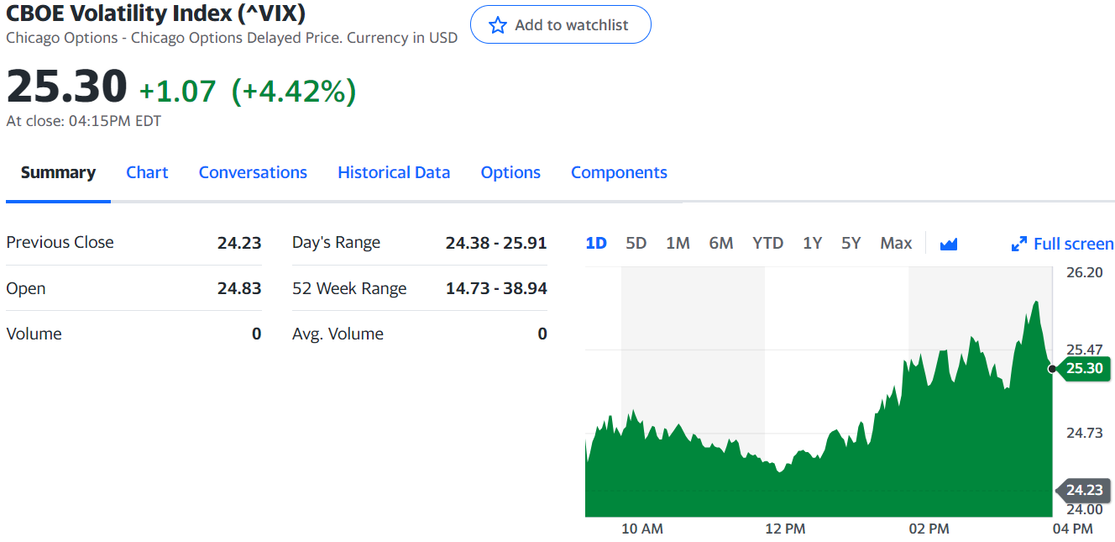Click the 12 PM axis label on chart

[785, 529]
